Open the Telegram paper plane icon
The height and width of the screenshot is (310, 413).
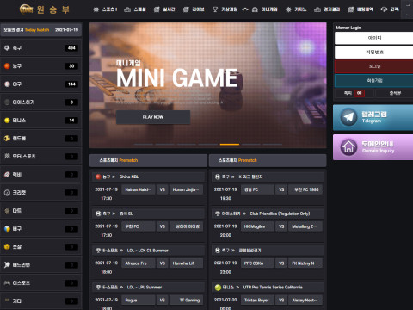[x=348, y=117]
